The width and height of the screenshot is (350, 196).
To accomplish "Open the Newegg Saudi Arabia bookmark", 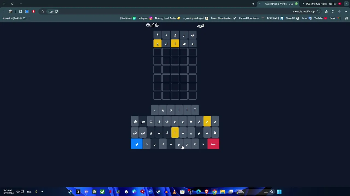I will pos(168,18).
